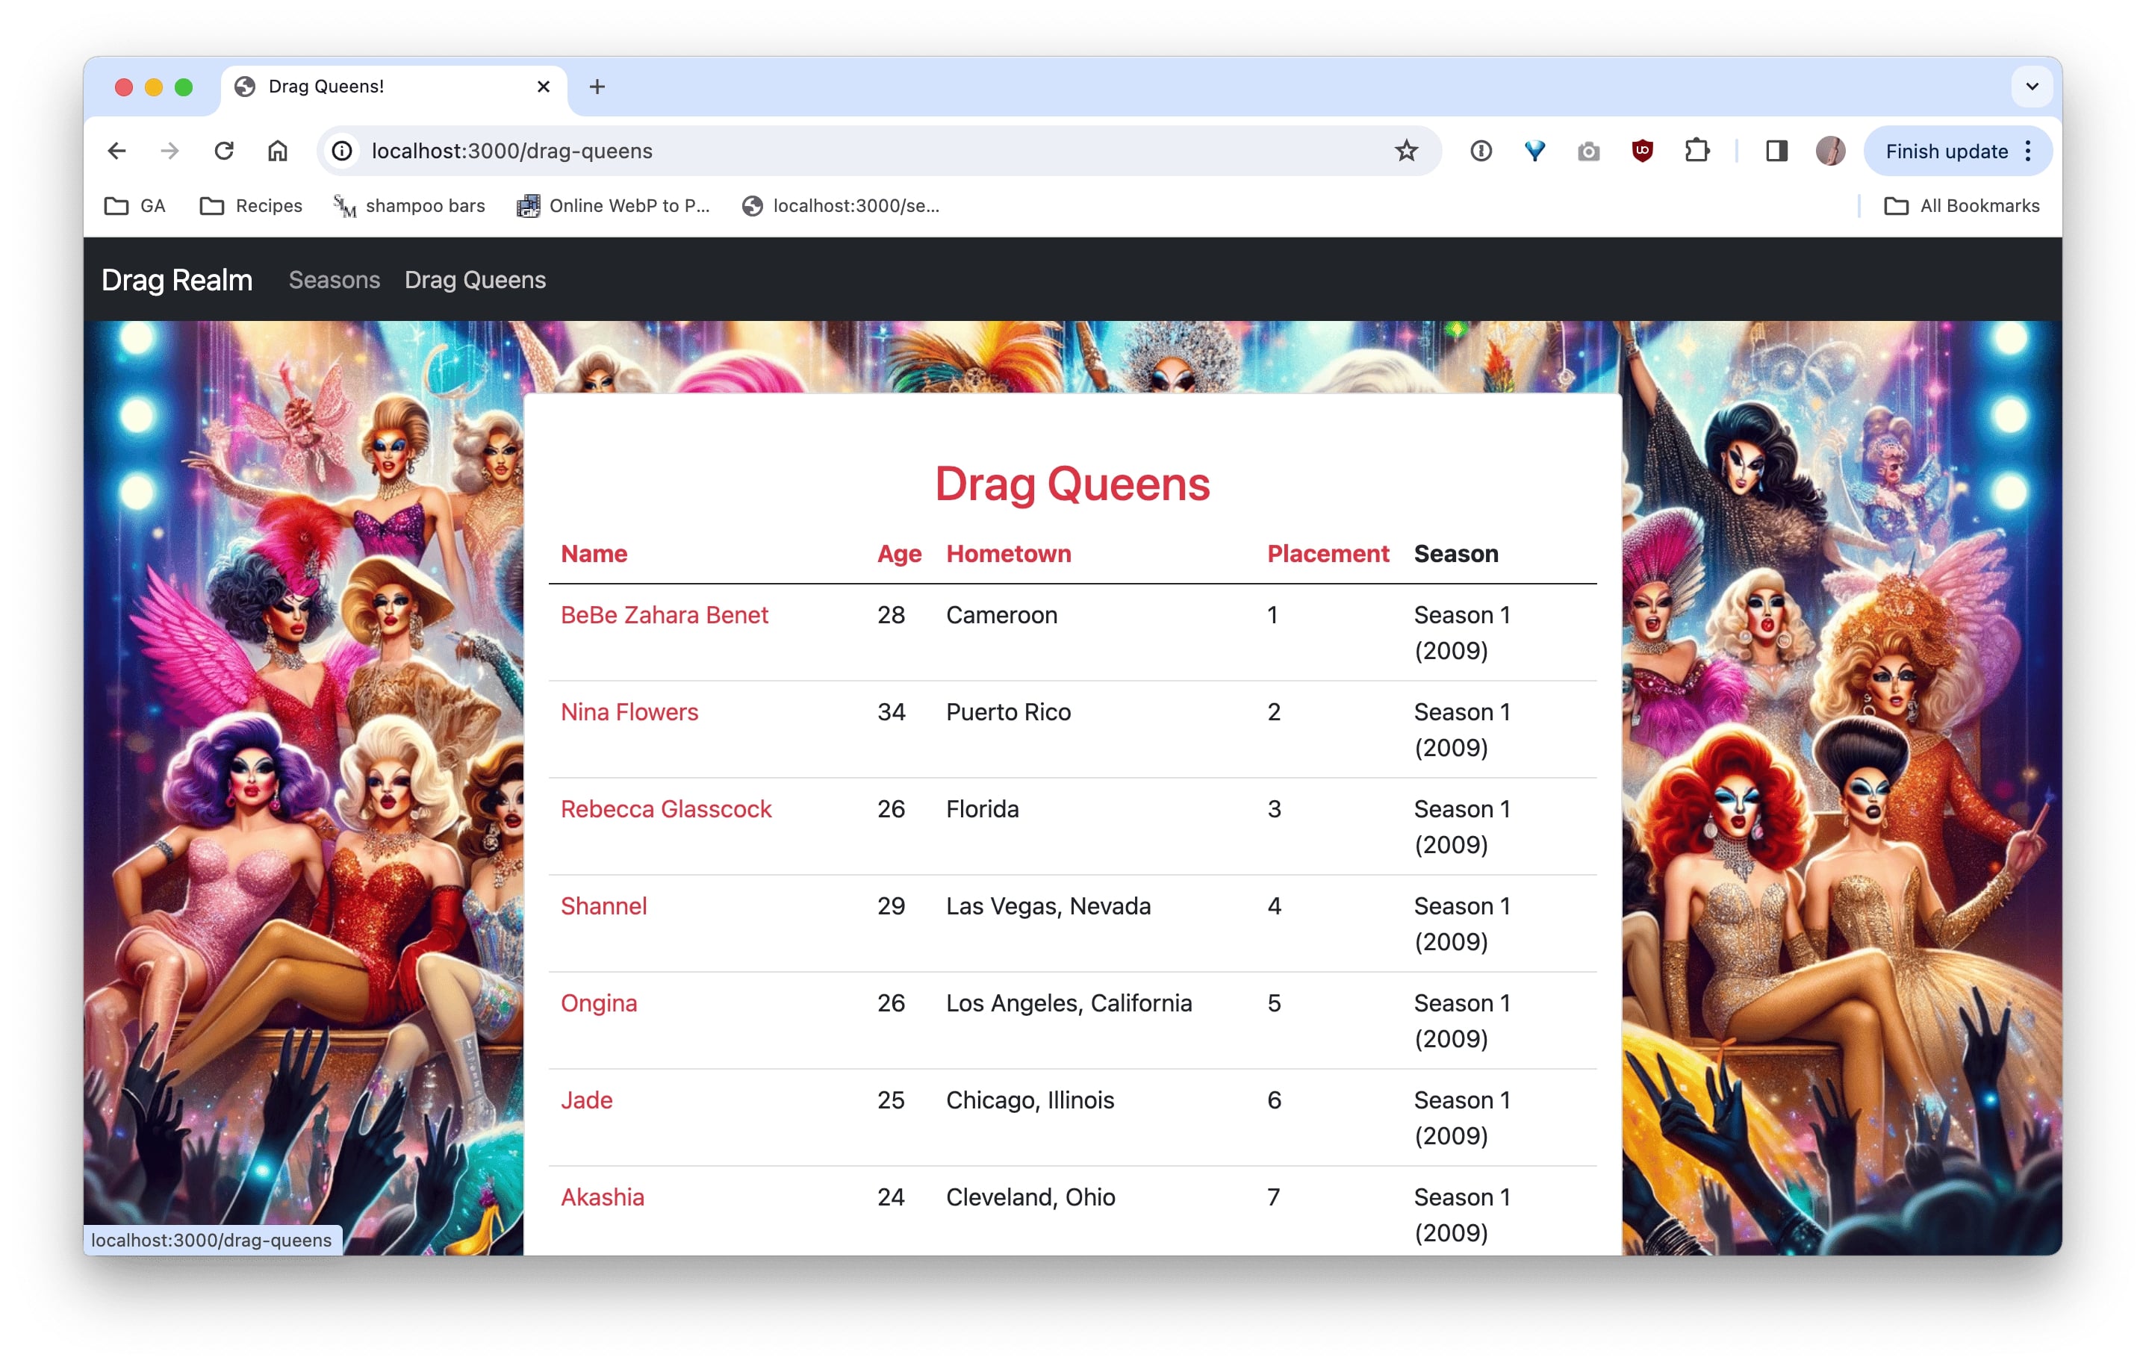Open Akashia's page
The image size is (2146, 1366).
pyautogui.click(x=603, y=1197)
